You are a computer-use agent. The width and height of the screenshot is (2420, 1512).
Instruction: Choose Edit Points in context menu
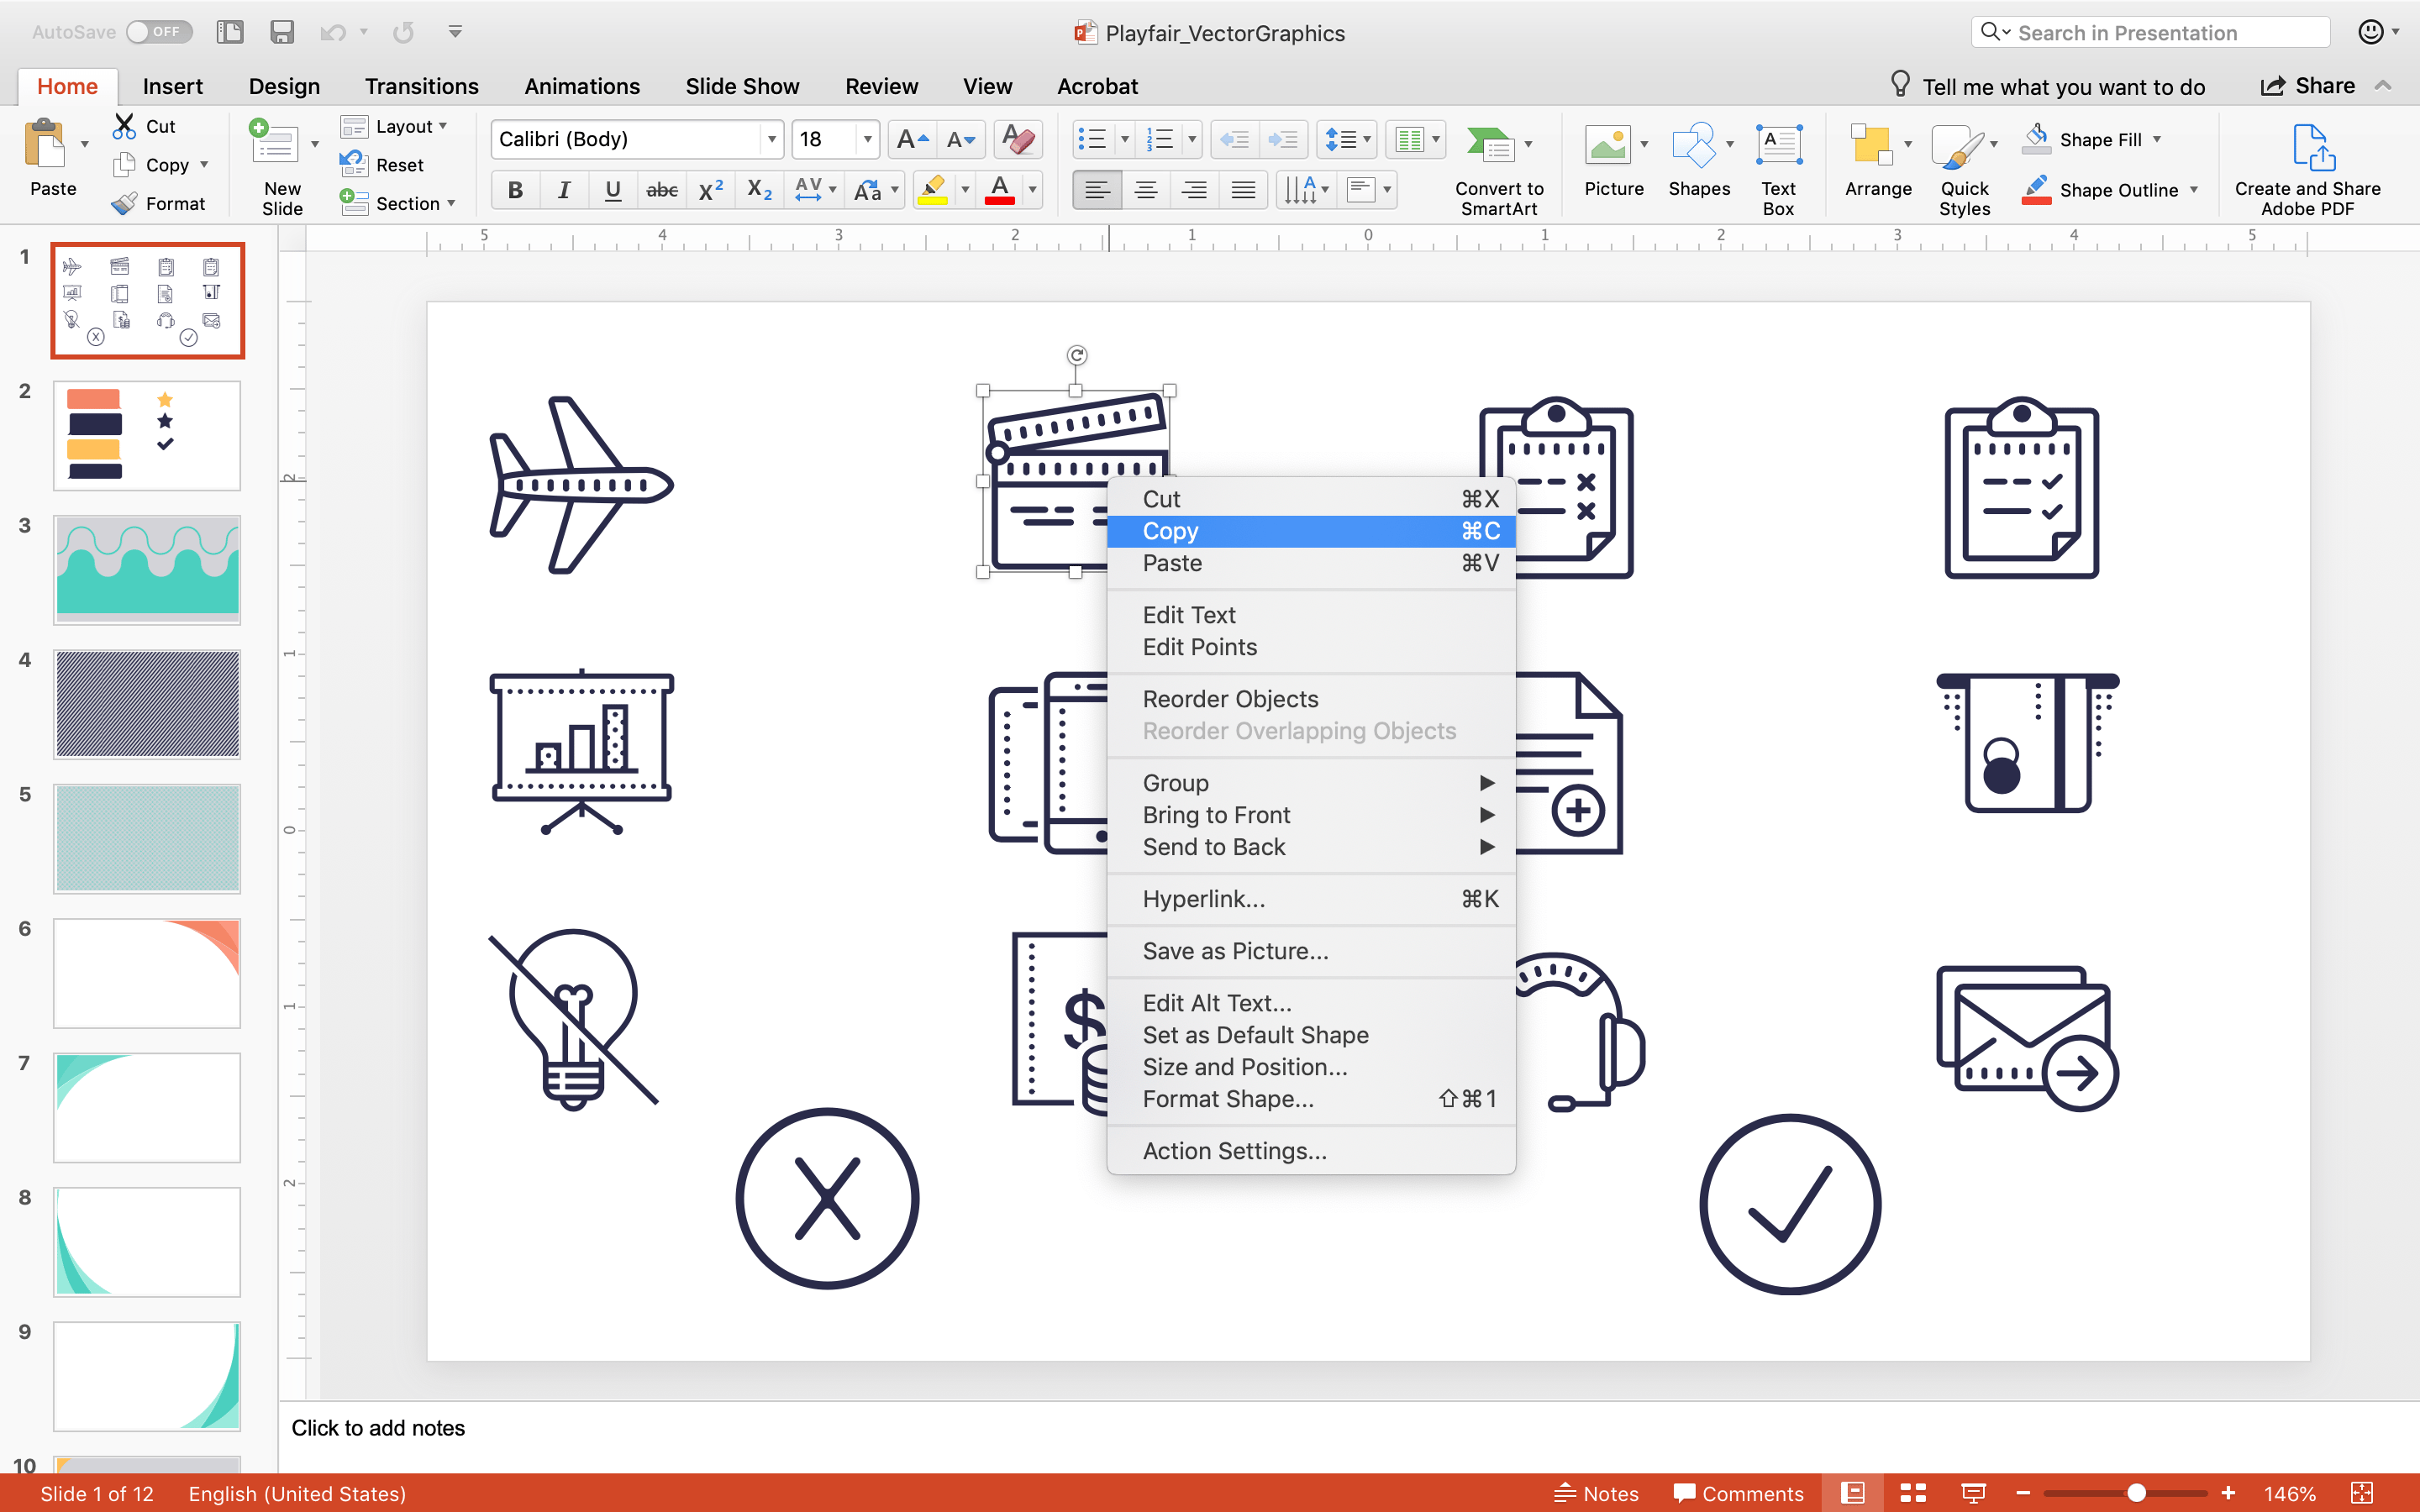tap(1199, 647)
